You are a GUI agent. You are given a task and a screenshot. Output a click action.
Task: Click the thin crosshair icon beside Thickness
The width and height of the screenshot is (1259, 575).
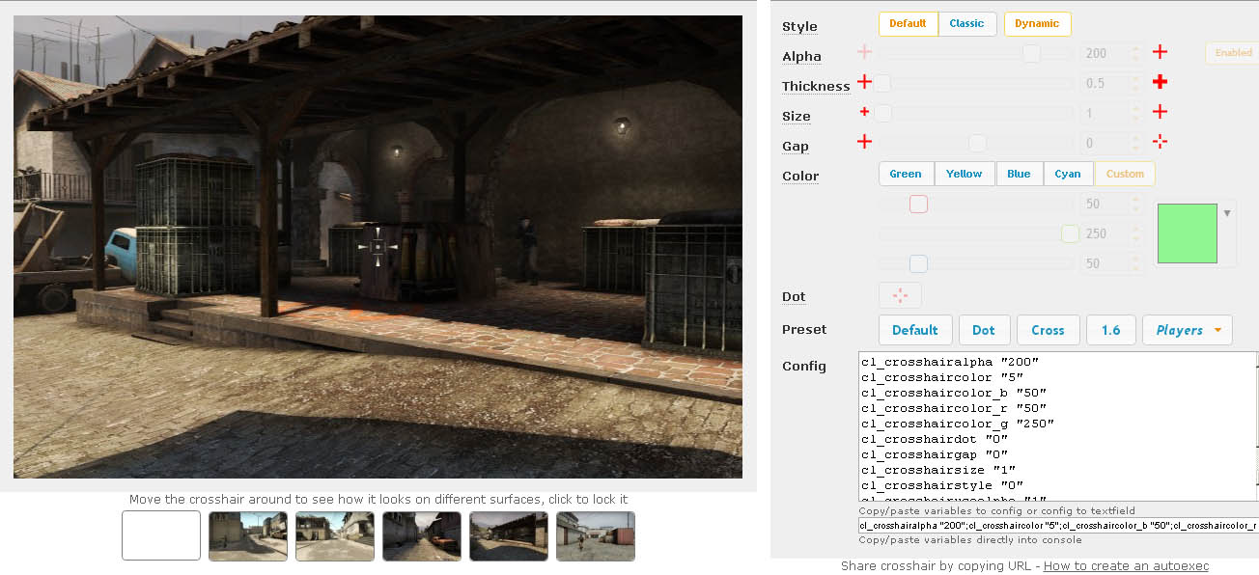click(864, 82)
